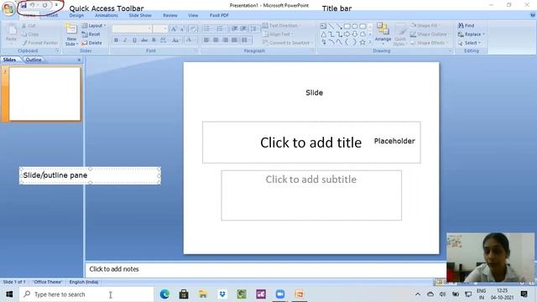Click the Clear All Formatting icon
The width and height of the screenshot is (537, 302).
point(193,29)
